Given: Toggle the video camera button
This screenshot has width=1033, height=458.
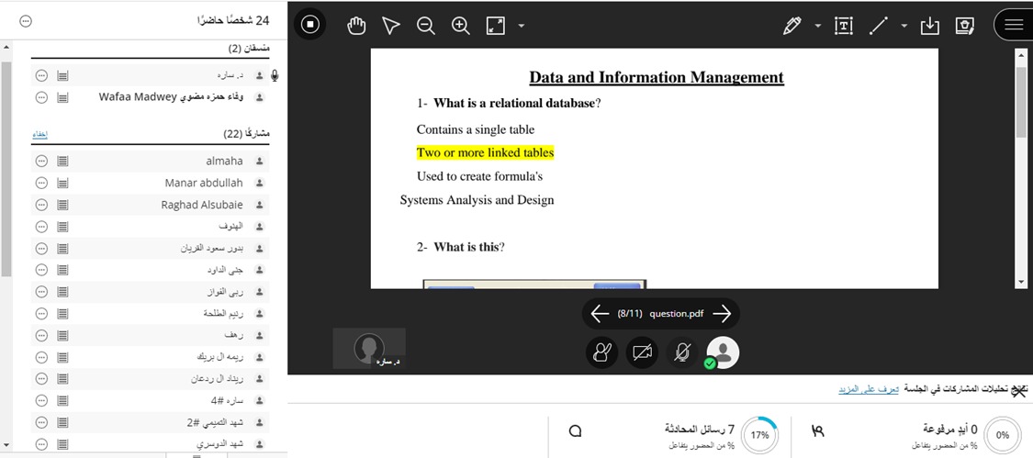Looking at the screenshot, I should click(642, 352).
